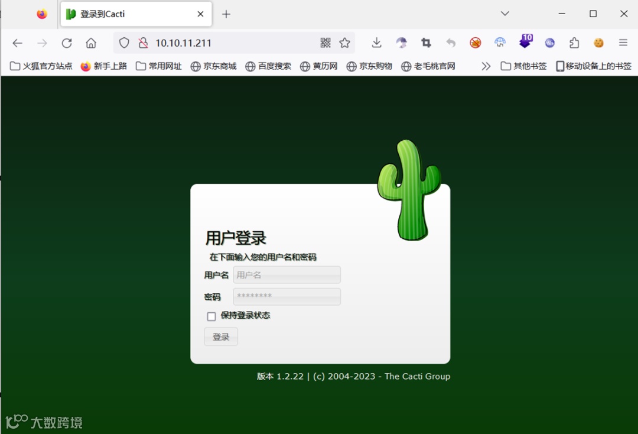Minimize the Firefox window
This screenshot has width=638, height=434.
pyautogui.click(x=562, y=14)
